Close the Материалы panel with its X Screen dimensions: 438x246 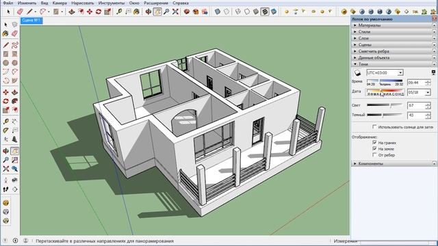[434, 25]
